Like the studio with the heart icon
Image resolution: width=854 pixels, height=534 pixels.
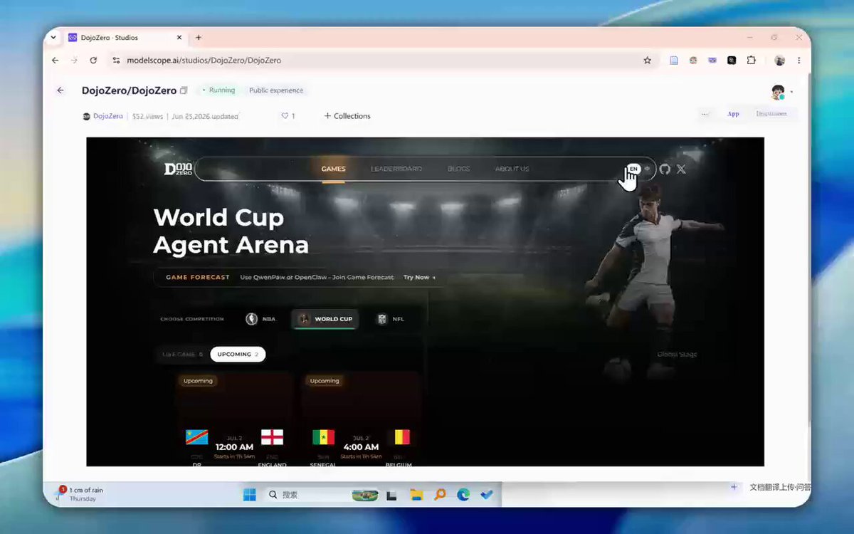285,116
